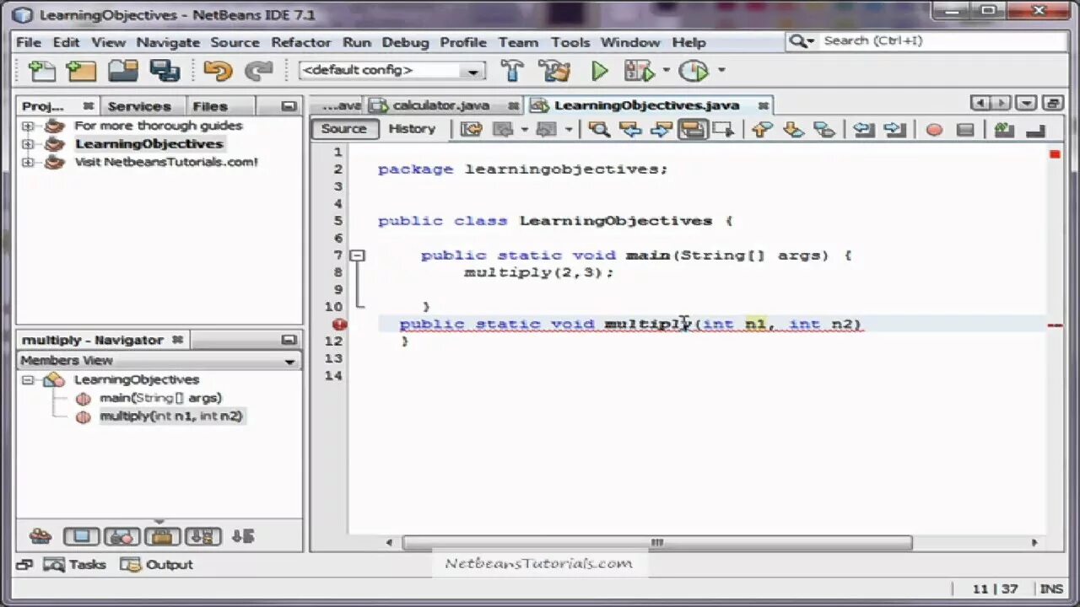Viewport: 1080px width, 607px height.
Task: Toggle Show Static Members filter in Navigator
Action: point(121,536)
